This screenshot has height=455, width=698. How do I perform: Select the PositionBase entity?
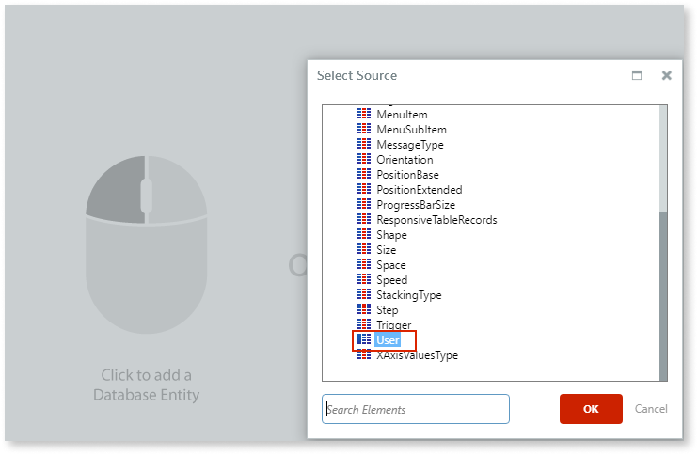pos(407,175)
